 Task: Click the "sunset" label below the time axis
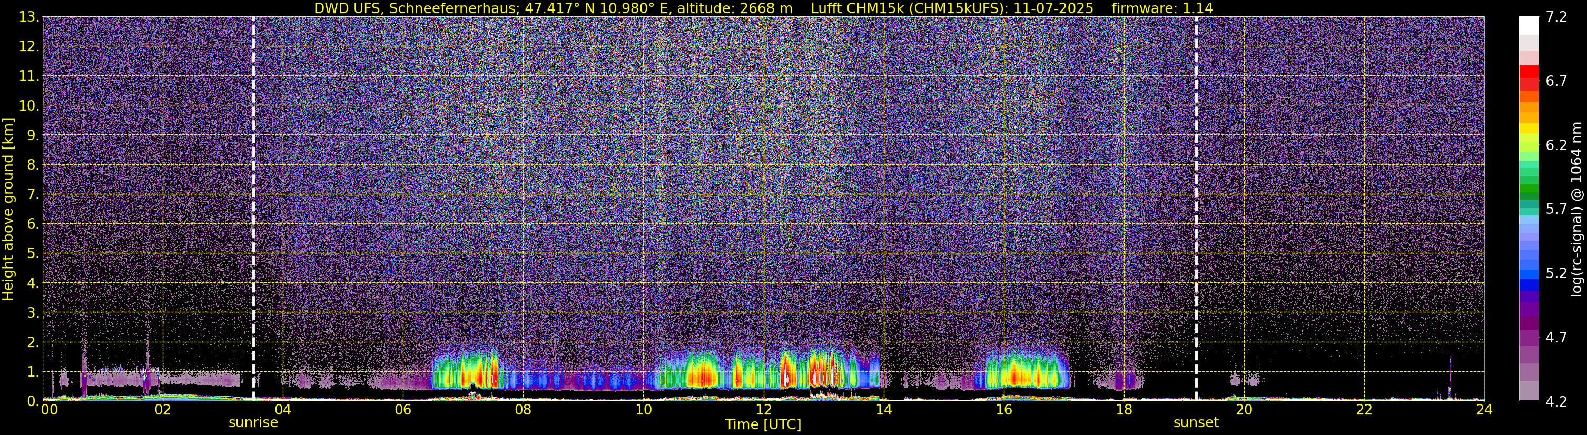(x=1196, y=423)
